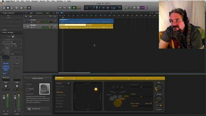Click the Rewind transport button
The image size is (206, 116).
coord(60,8)
